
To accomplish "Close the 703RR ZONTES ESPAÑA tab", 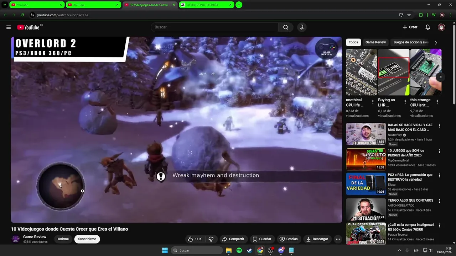I will (x=230, y=5).
